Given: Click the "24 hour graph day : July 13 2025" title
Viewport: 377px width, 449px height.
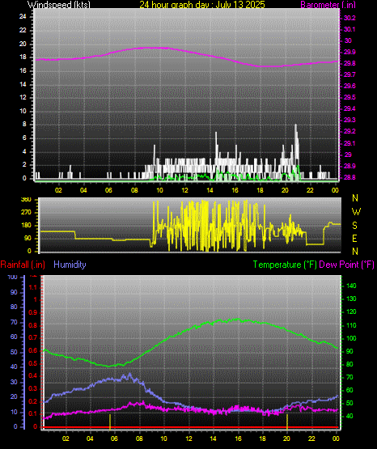Looking at the screenshot, I should coord(202,5).
